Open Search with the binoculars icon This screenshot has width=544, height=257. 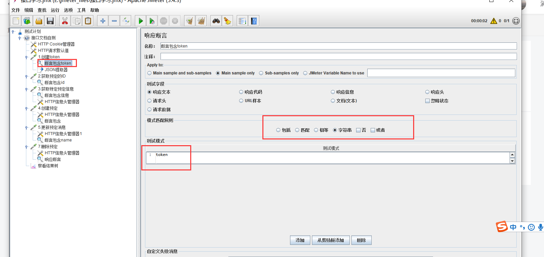click(216, 21)
